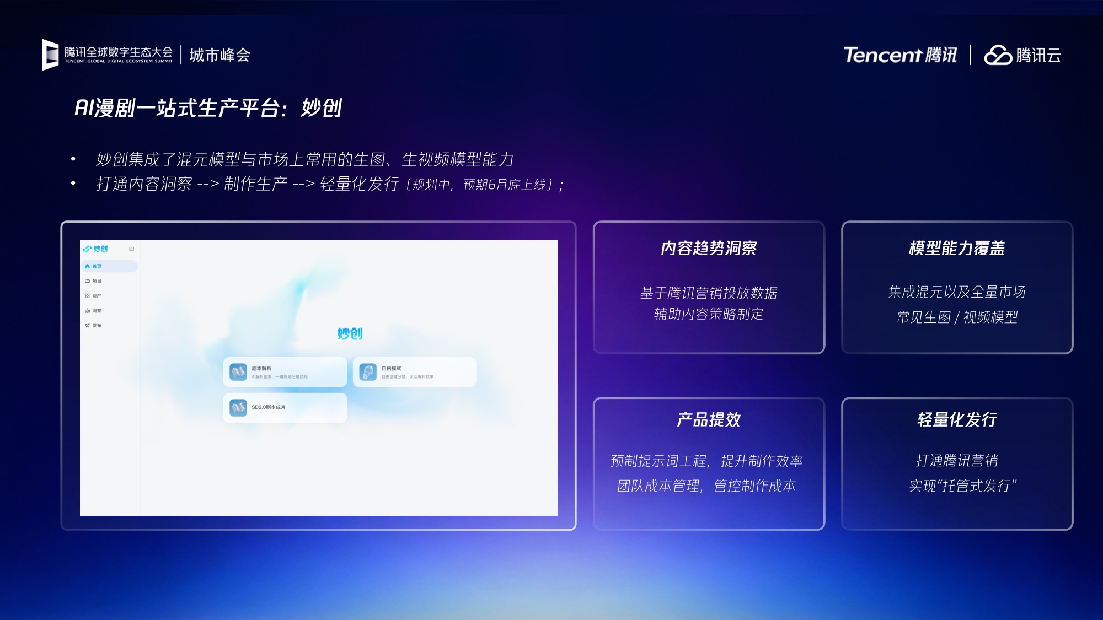Click the line "团队成本管理, 管控制作成本"
The image size is (1103, 620).
click(x=706, y=486)
